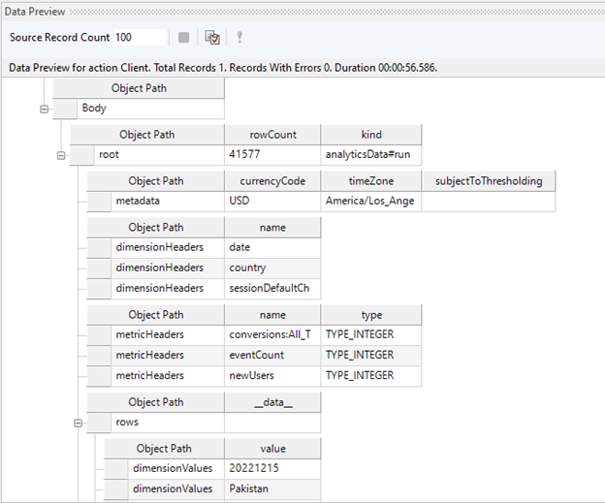Click the rowCount column header

tap(271, 135)
